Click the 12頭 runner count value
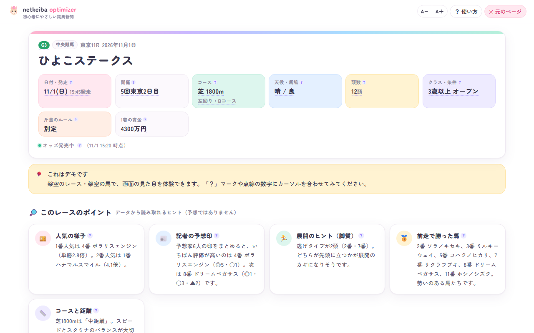Viewport: 534px width, 333px height. pos(357,92)
